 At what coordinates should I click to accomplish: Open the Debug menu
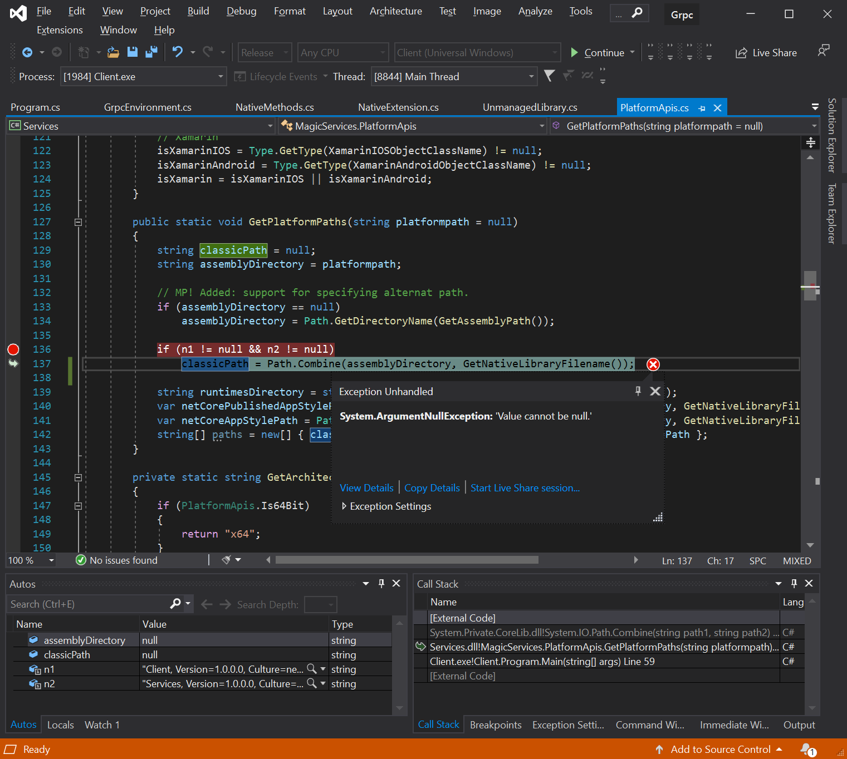tap(241, 11)
